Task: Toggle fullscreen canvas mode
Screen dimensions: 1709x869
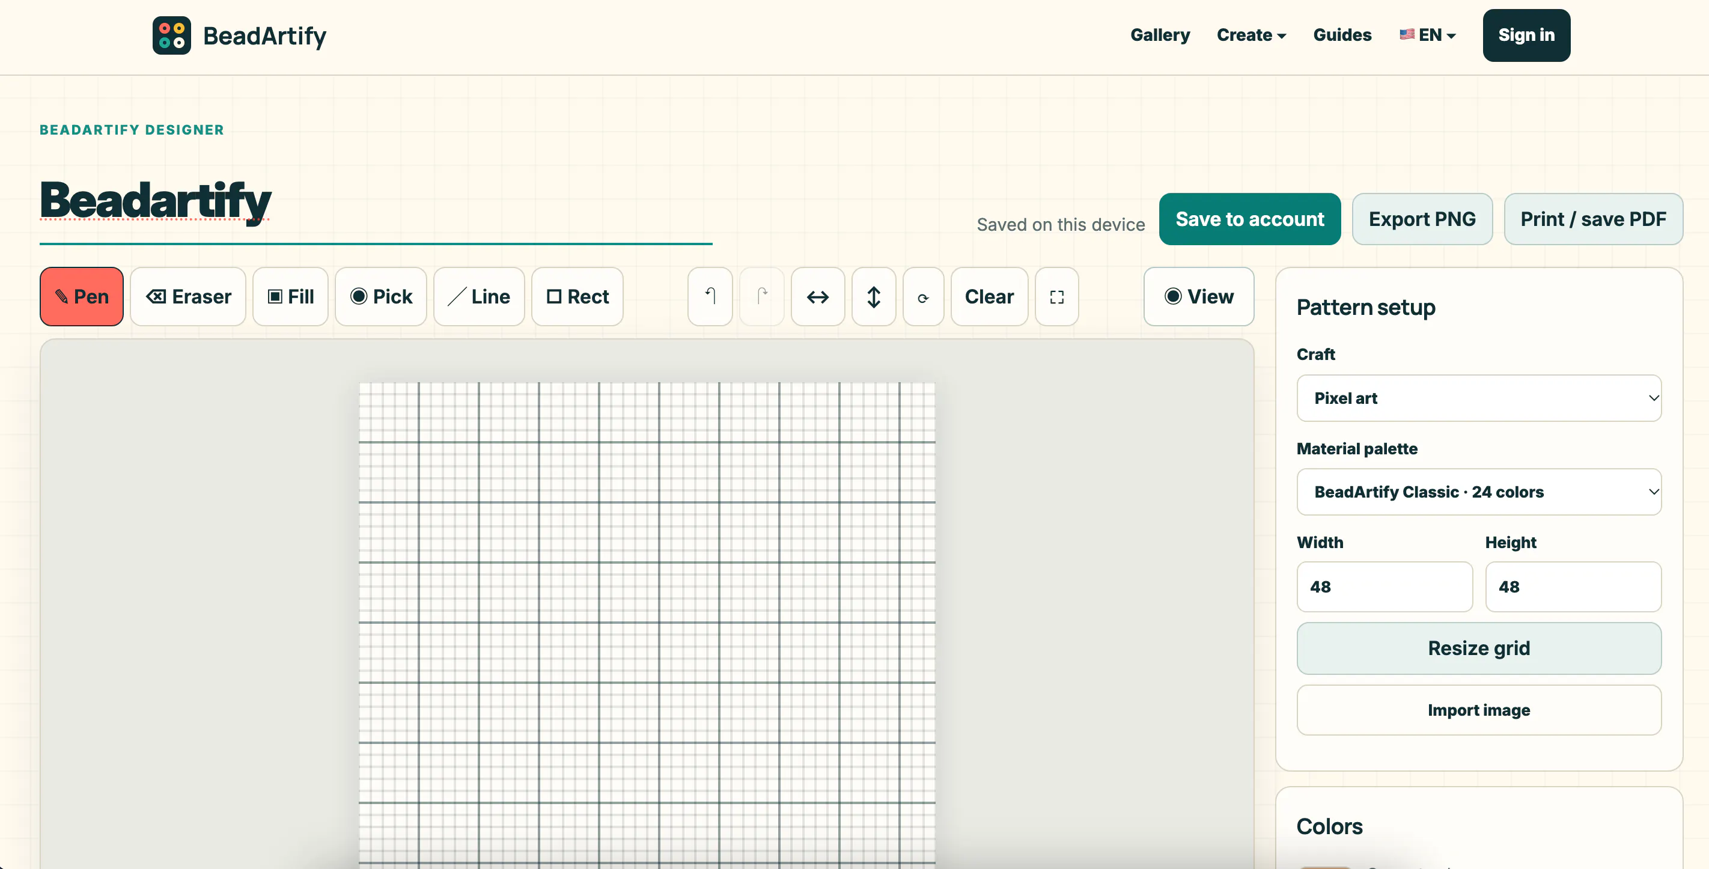Action: point(1057,296)
